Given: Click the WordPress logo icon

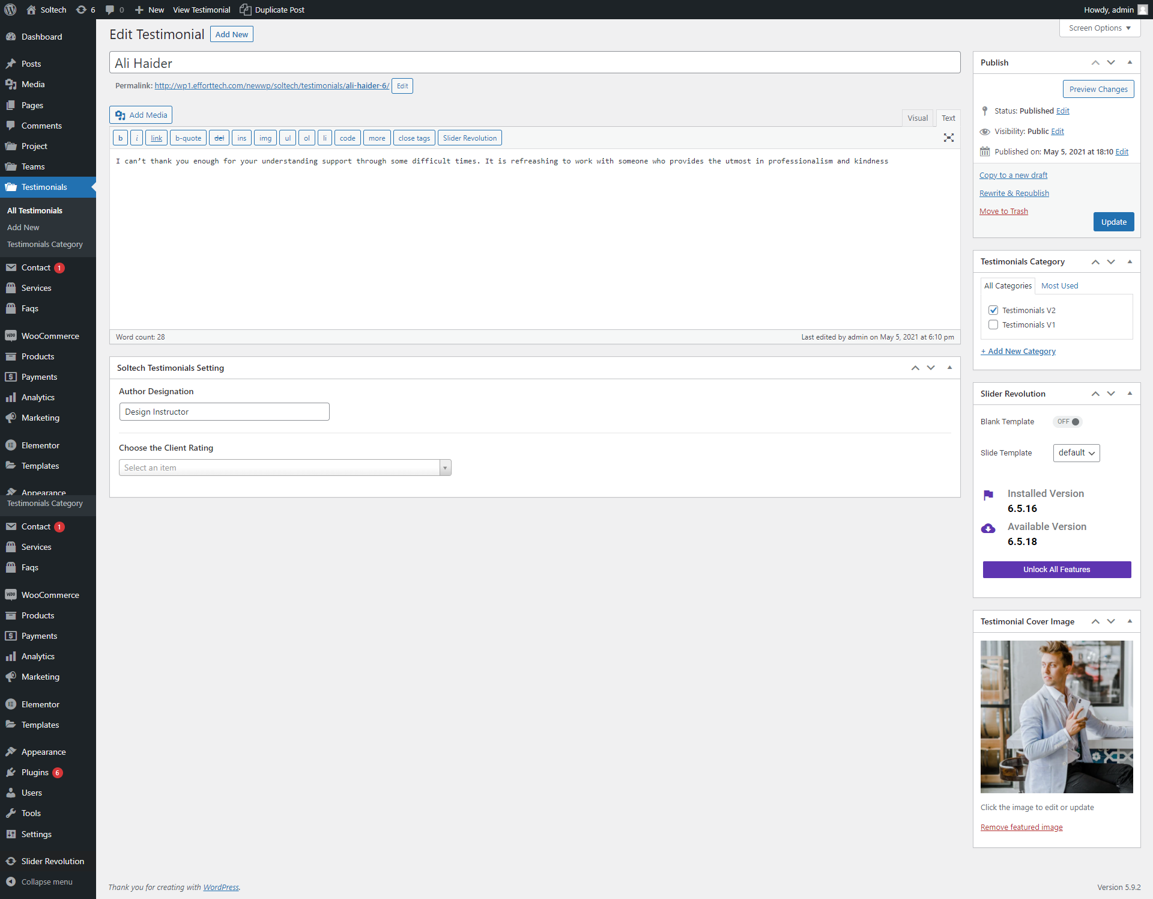Looking at the screenshot, I should 10,10.
